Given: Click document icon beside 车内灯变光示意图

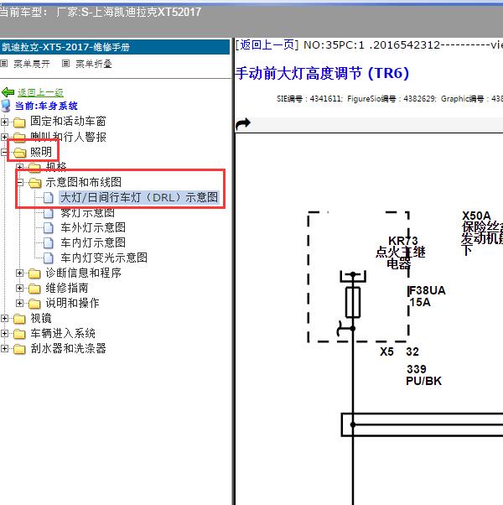Looking at the screenshot, I should [x=49, y=258].
